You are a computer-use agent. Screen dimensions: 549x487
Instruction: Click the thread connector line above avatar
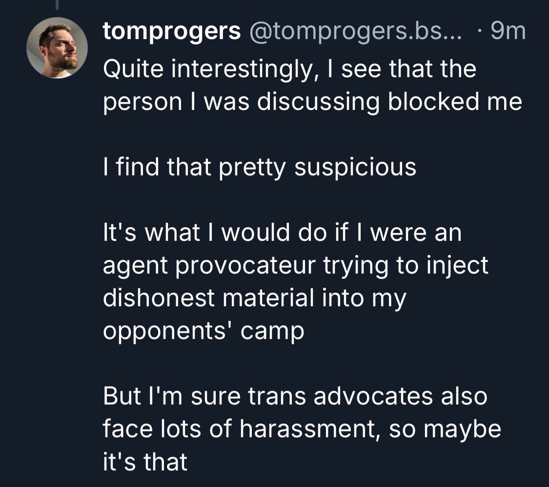[x=57, y=5]
